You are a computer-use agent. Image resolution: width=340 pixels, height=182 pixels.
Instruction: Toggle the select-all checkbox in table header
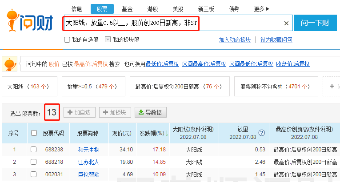click(x=34, y=133)
